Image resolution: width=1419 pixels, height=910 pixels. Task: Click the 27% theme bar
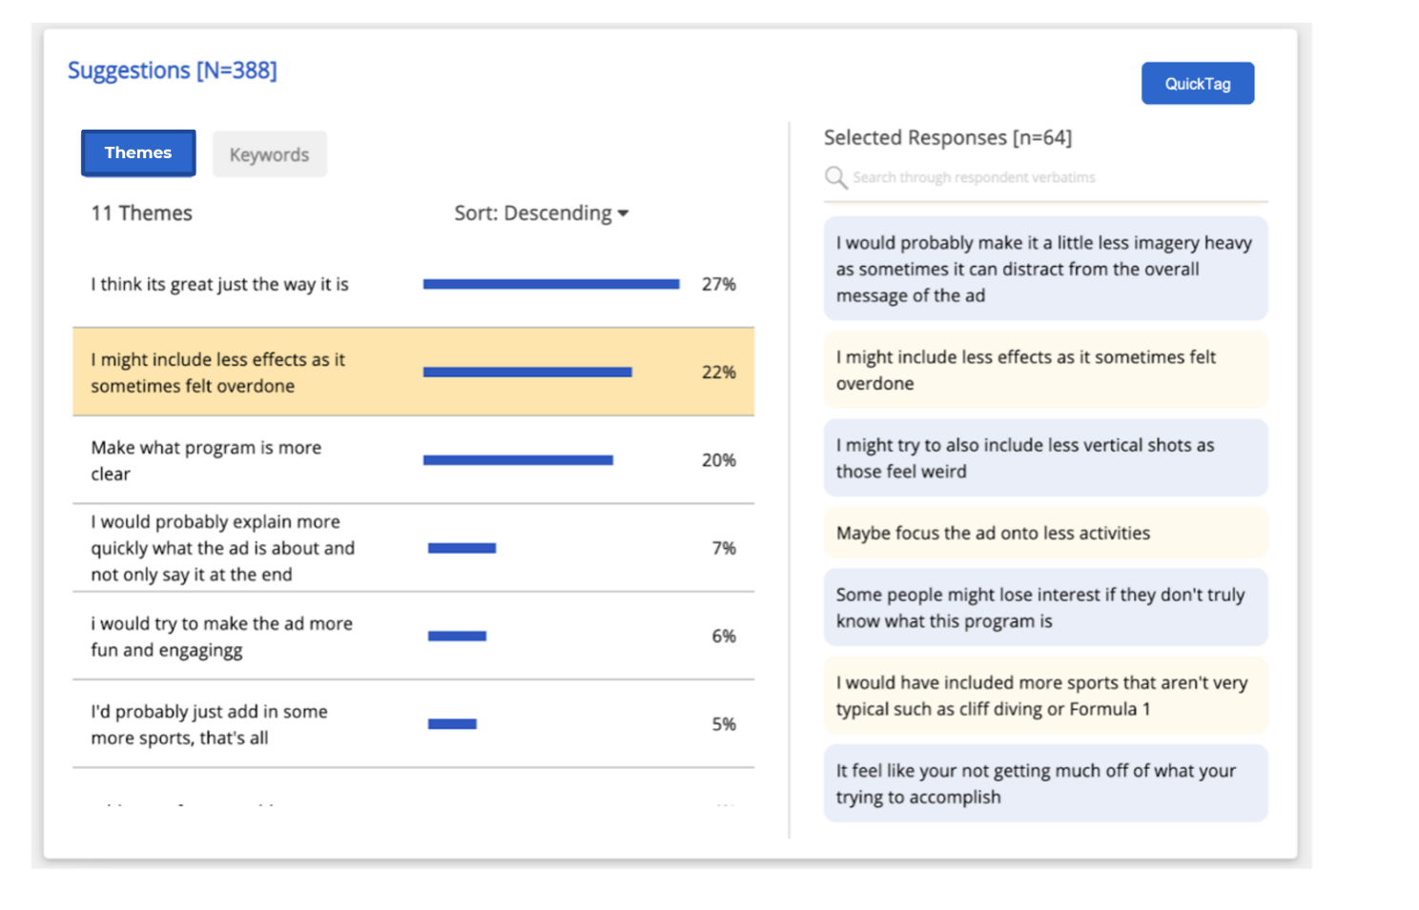pyautogui.click(x=551, y=284)
